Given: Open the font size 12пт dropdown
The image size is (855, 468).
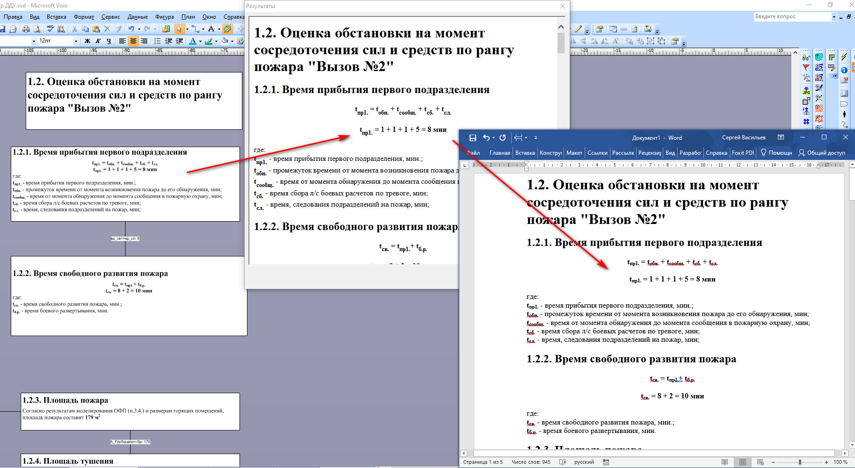Looking at the screenshot, I should 76,41.
